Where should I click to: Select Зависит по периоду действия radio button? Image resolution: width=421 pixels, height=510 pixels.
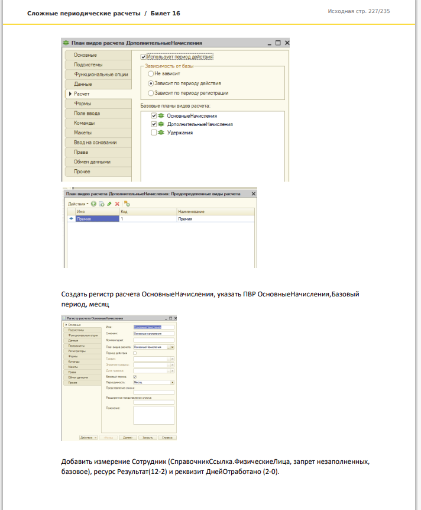151,83
